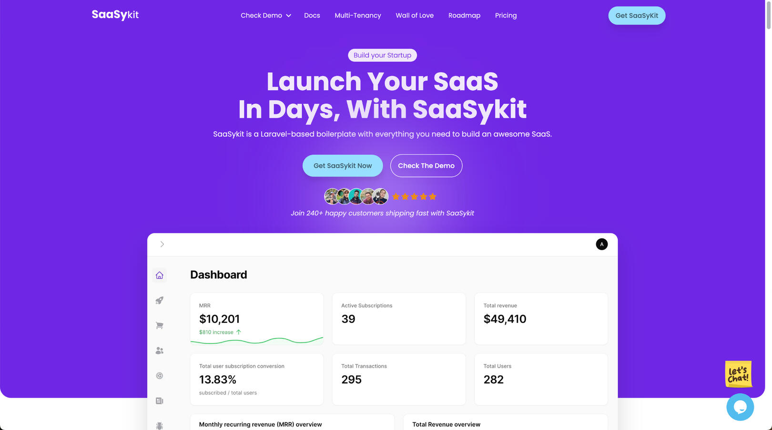Open the user avatar marked A

click(601, 244)
